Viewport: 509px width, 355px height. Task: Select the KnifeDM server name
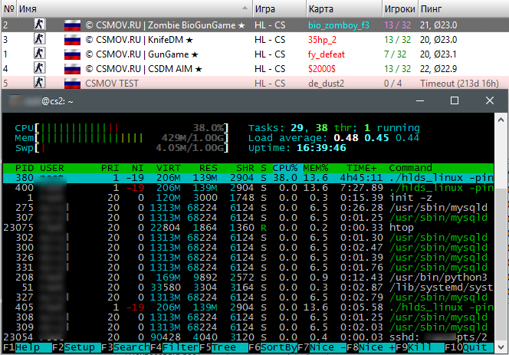140,40
